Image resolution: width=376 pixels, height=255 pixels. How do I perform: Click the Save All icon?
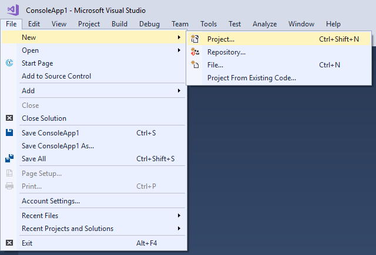pos(9,159)
